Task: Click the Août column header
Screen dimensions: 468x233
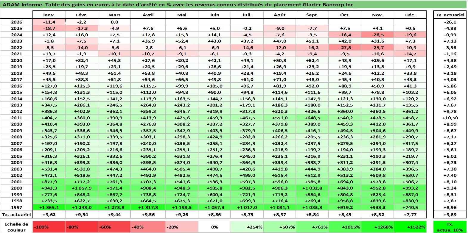Action: pyautogui.click(x=279, y=15)
